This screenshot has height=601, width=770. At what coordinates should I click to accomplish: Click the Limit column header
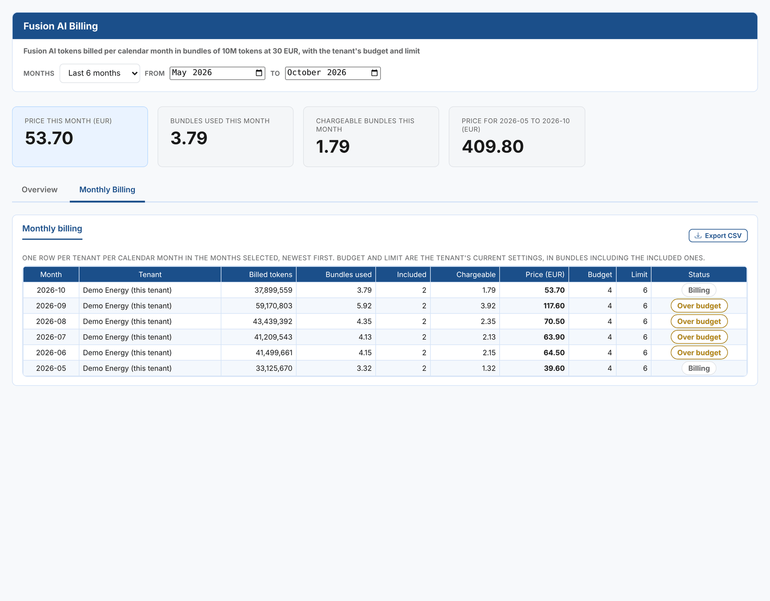pyautogui.click(x=634, y=275)
